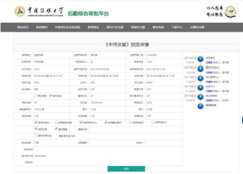Toggle the 使用音响设备 checkbox
The height and width of the screenshot is (174, 243).
pos(56,122)
